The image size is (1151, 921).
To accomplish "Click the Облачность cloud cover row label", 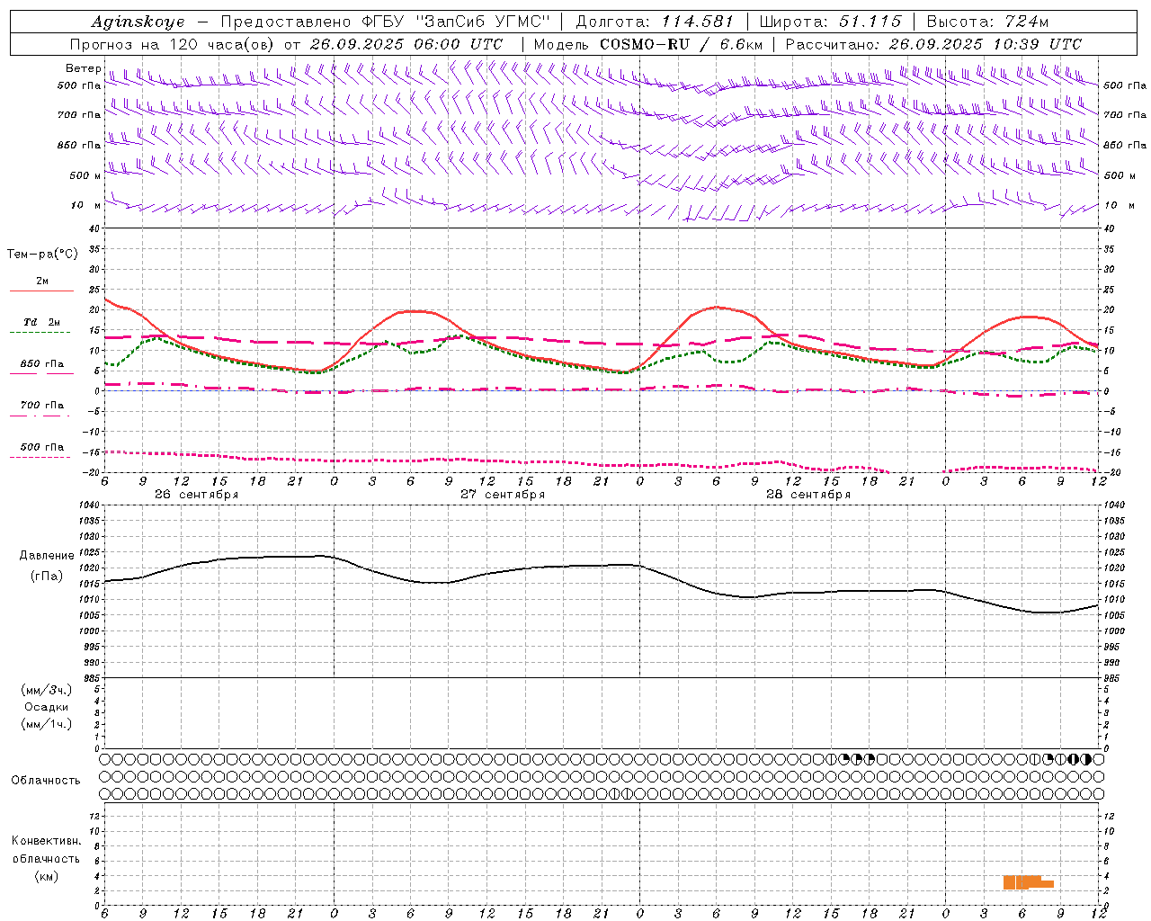I will click(x=46, y=781).
